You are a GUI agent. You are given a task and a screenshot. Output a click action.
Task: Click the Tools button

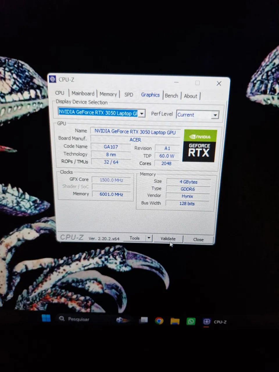[x=135, y=238]
